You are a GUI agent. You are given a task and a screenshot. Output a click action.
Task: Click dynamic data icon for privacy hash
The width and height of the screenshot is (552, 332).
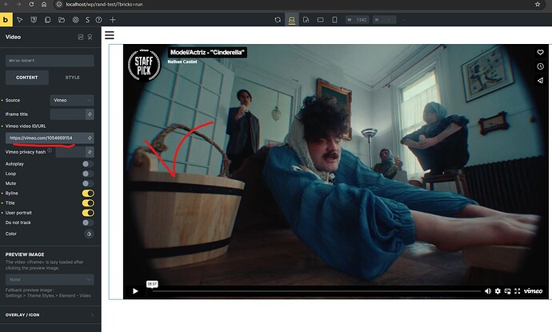tap(90, 152)
